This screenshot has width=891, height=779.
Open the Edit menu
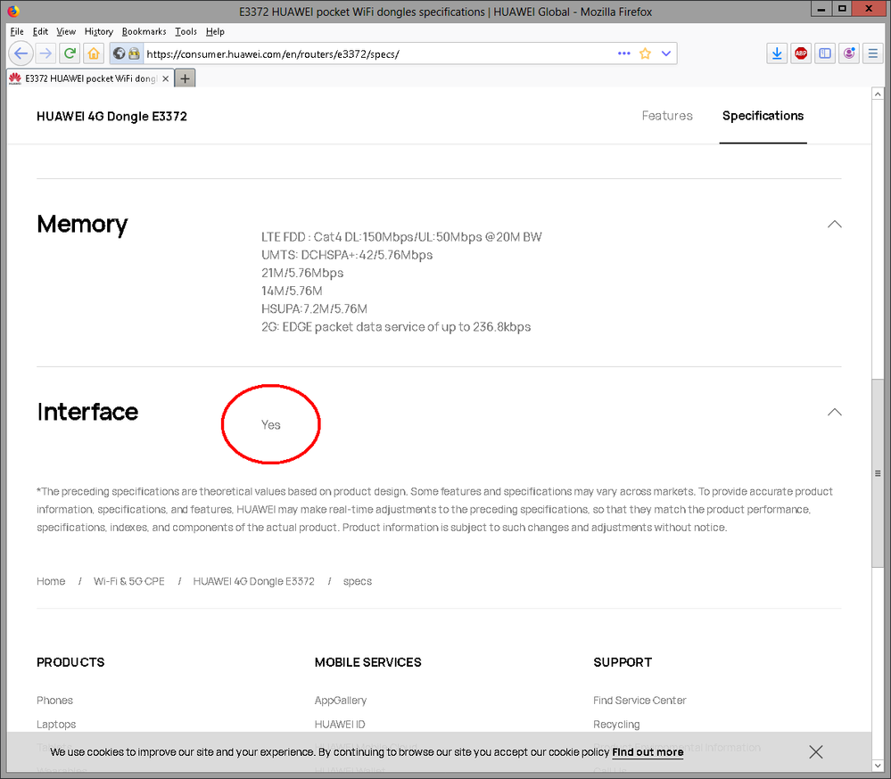[x=40, y=31]
